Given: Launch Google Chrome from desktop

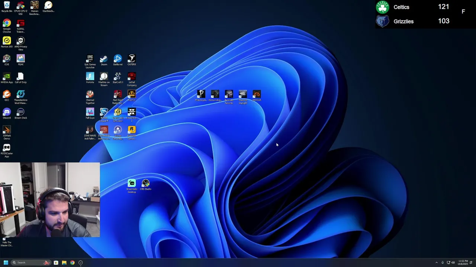Looking at the screenshot, I should [x=7, y=26].
